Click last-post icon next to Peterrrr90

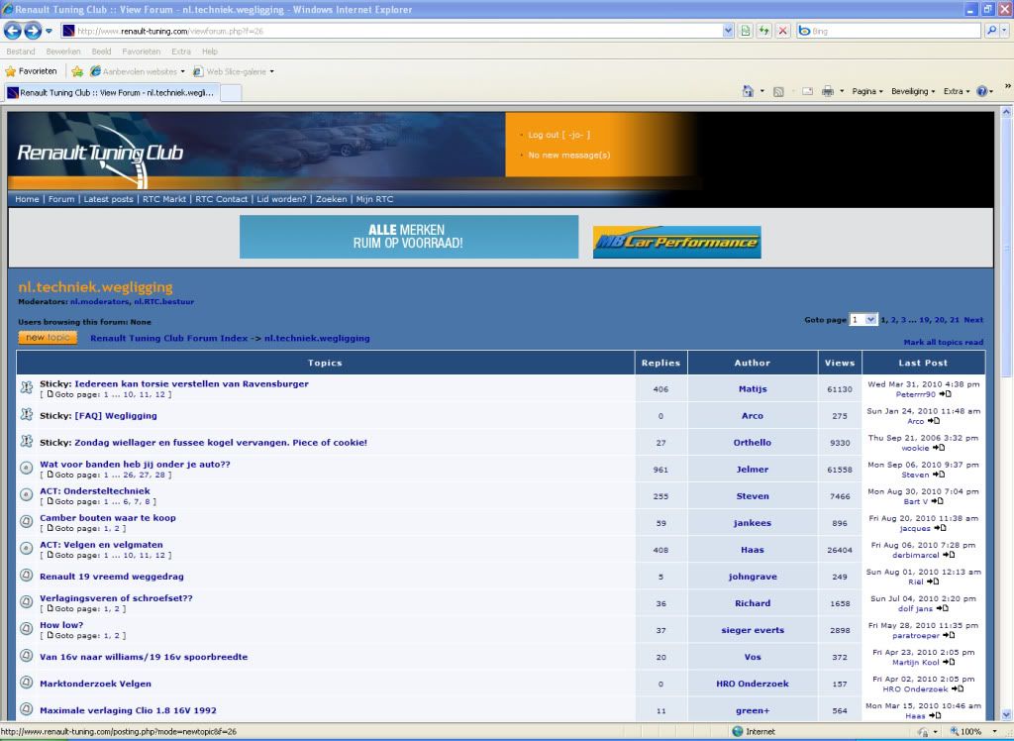tap(946, 394)
